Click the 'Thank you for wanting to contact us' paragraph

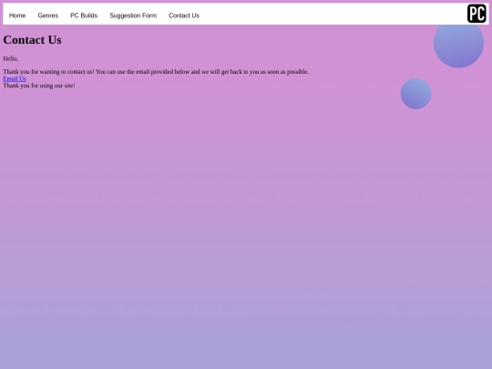pyautogui.click(x=156, y=72)
